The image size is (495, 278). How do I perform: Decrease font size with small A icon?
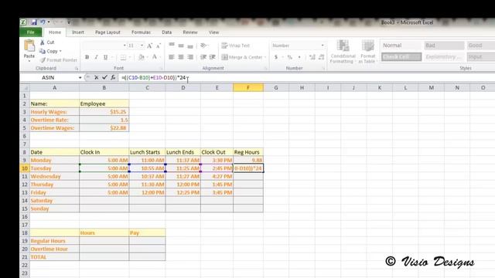159,46
